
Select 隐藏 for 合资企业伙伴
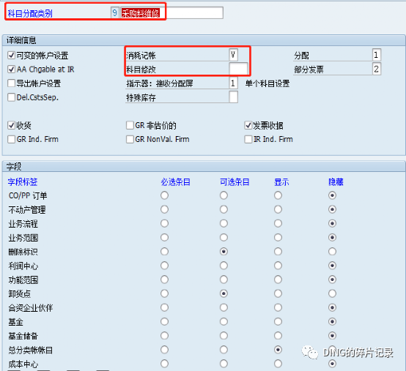332,307
